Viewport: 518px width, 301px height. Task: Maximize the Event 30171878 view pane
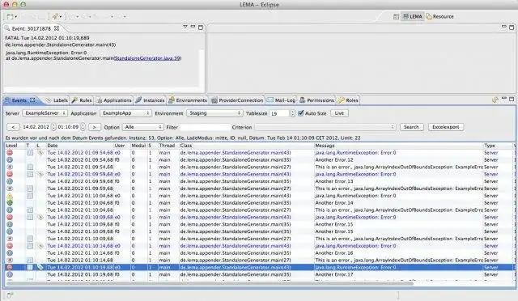coord(201,28)
